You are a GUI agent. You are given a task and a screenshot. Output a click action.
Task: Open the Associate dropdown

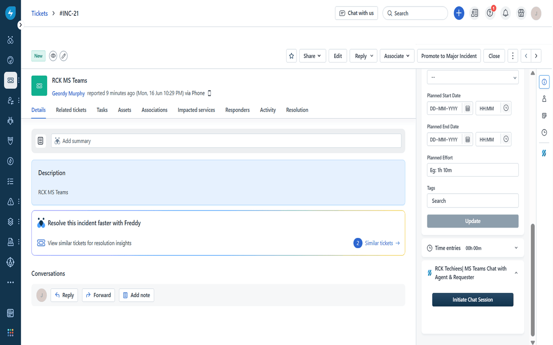(x=397, y=56)
